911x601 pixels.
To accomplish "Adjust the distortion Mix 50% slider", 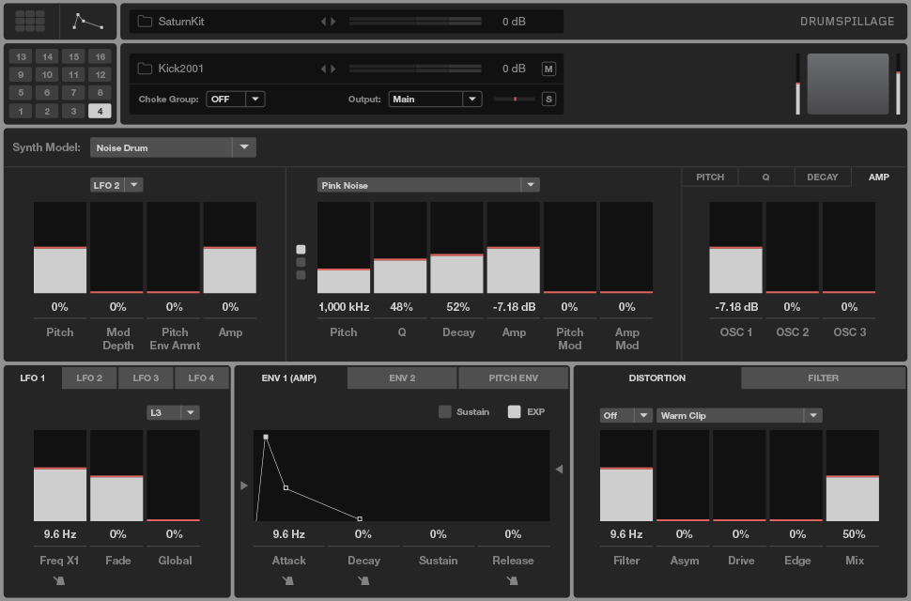I will click(853, 475).
